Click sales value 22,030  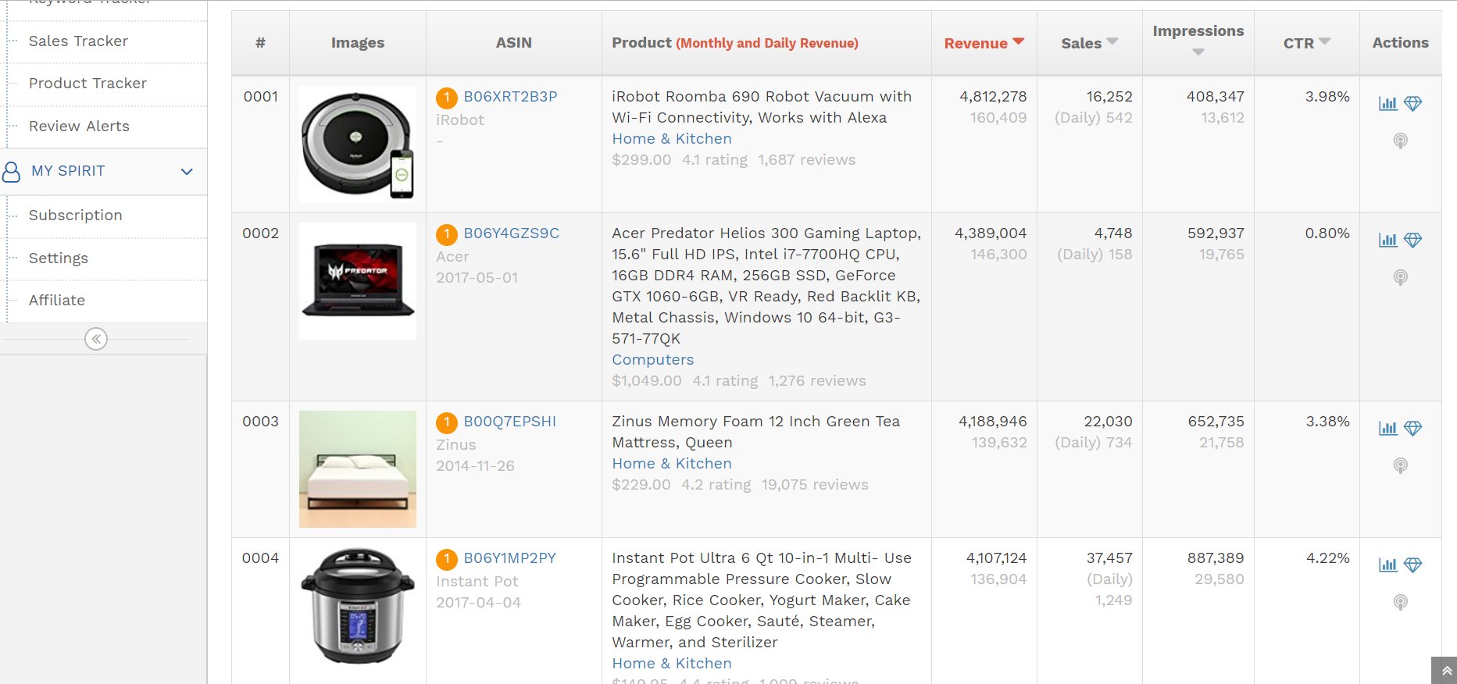[x=1108, y=422]
